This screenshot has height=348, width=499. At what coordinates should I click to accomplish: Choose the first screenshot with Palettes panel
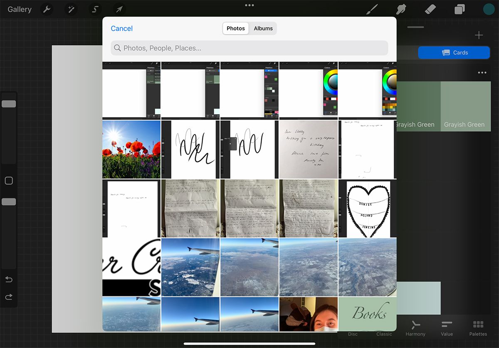point(131,91)
